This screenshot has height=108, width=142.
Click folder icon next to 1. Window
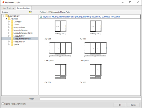click(12, 22)
